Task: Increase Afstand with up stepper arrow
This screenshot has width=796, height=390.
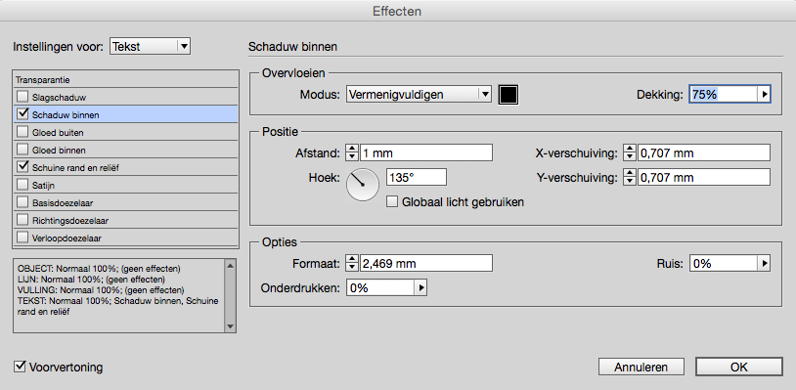Action: 352,149
